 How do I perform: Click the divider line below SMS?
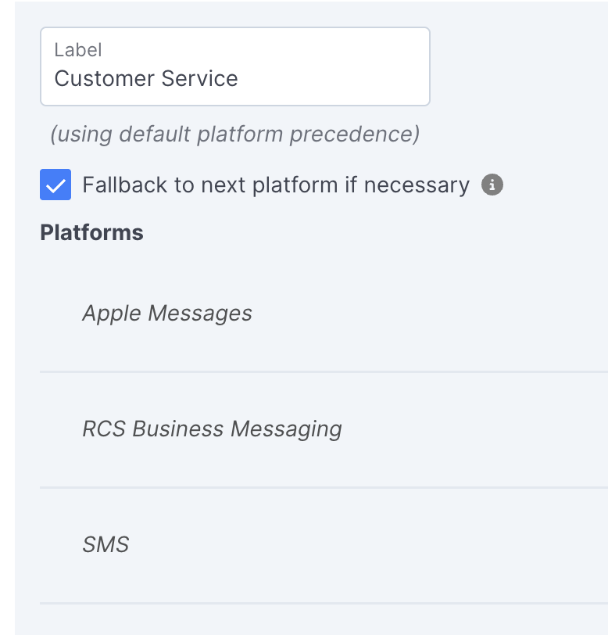point(324,604)
